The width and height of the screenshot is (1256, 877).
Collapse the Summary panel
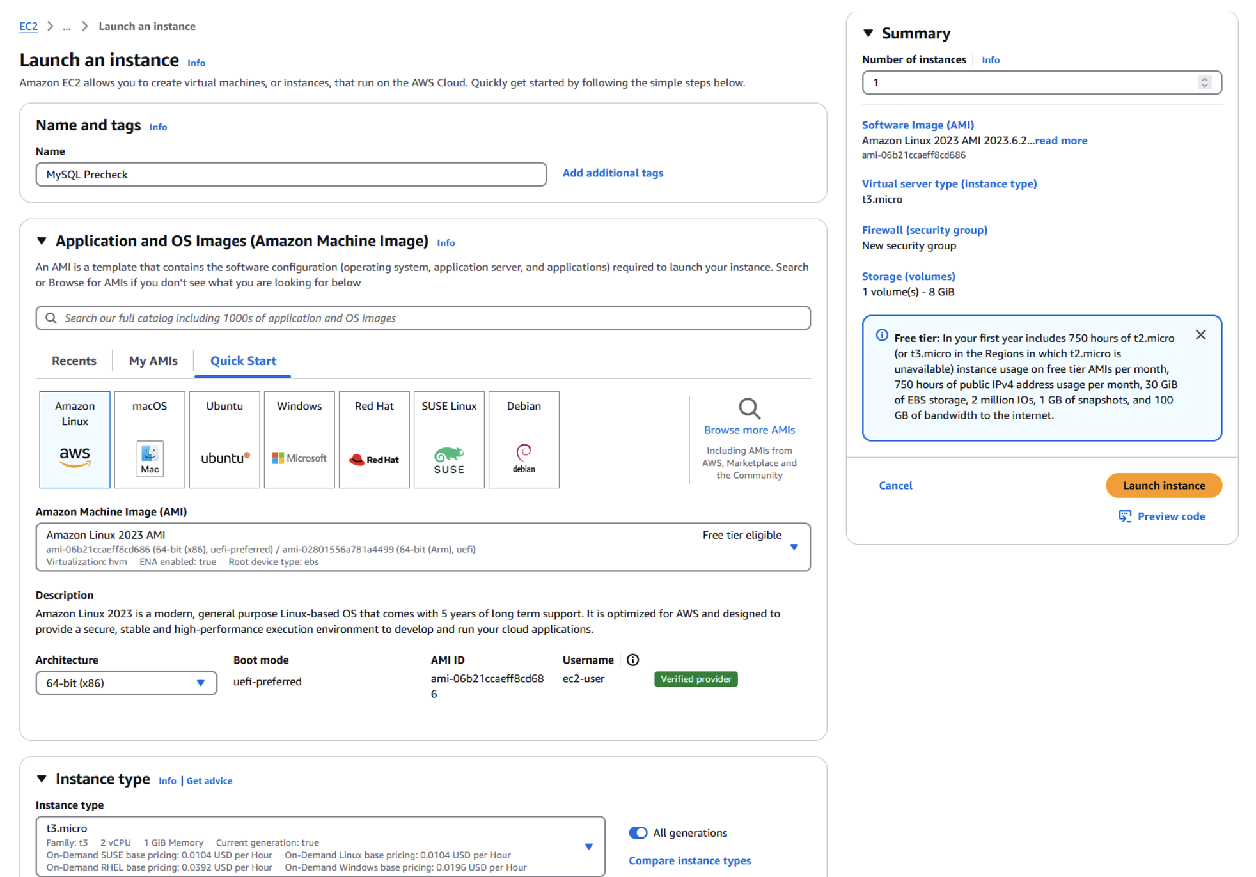868,33
